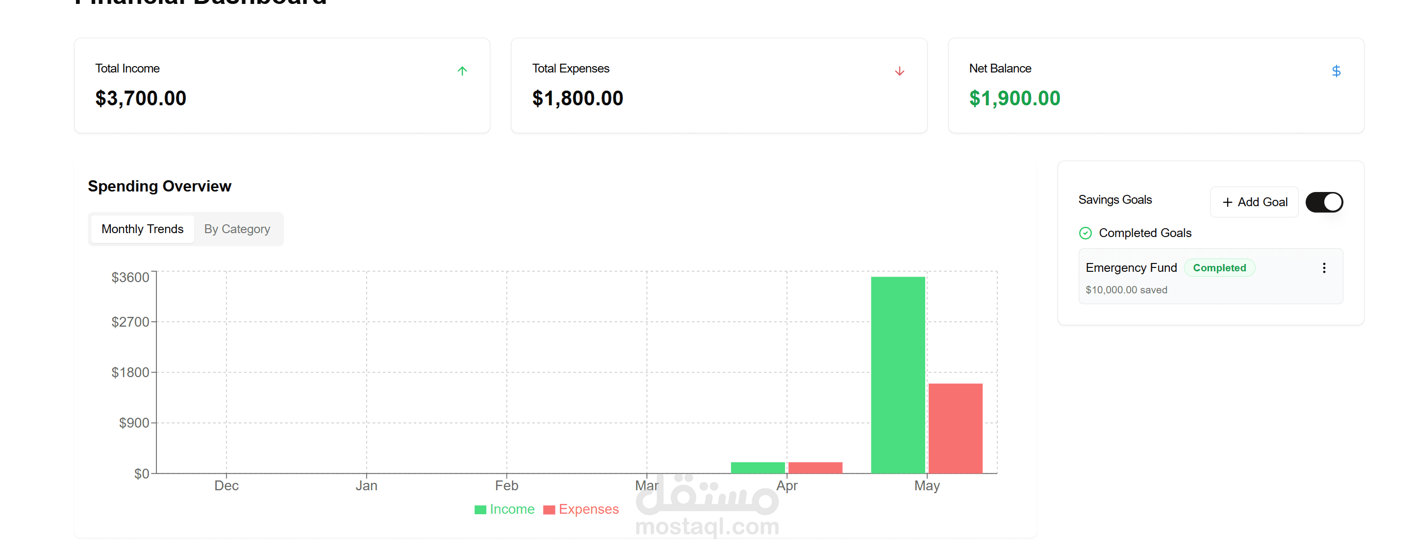Viewport: 1415px width, 550px height.
Task: Toggle the Savings Goals switch
Action: (1324, 202)
